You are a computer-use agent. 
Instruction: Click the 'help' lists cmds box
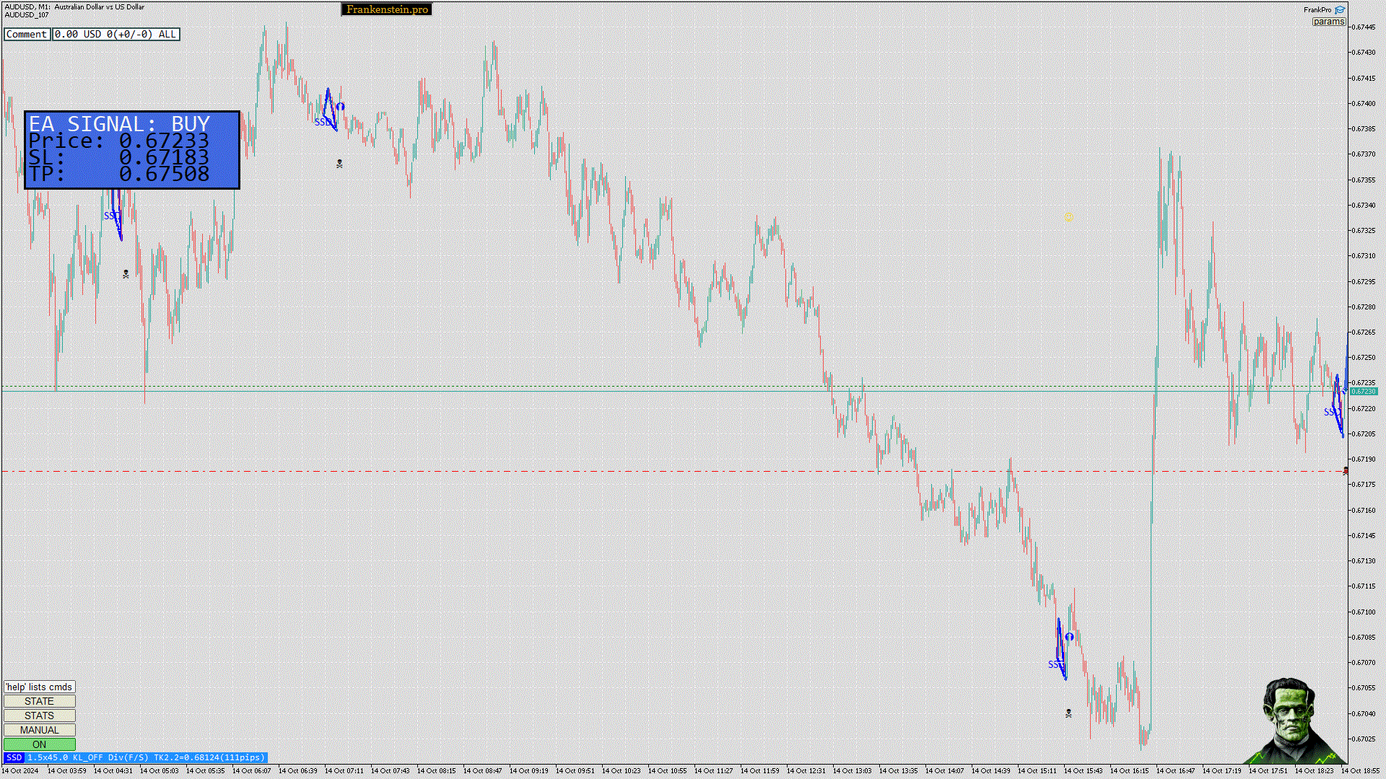tap(39, 687)
